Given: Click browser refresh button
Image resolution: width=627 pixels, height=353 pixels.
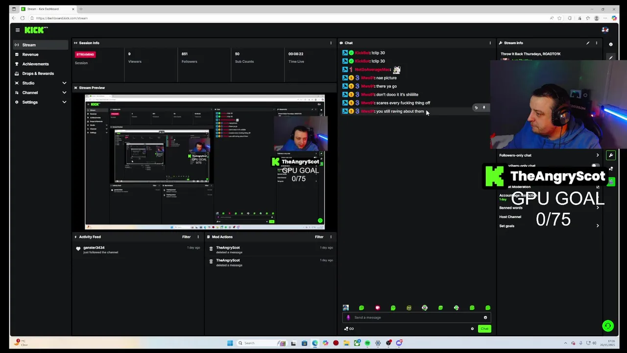Looking at the screenshot, I should click(x=22, y=18).
